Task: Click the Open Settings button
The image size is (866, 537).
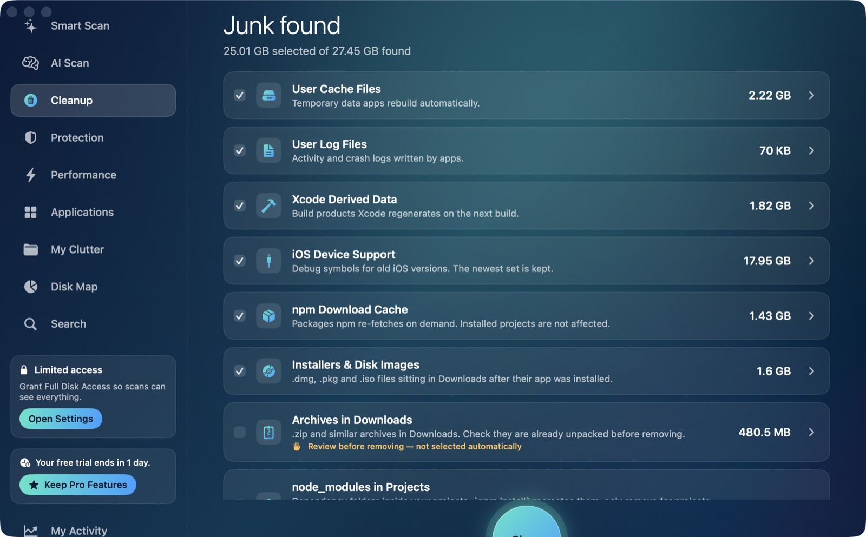Action: click(61, 419)
